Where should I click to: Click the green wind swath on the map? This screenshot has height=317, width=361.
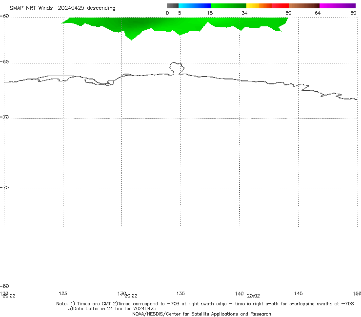(x=175, y=24)
